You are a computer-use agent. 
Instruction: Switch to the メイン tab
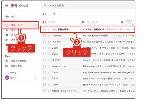(52, 22)
